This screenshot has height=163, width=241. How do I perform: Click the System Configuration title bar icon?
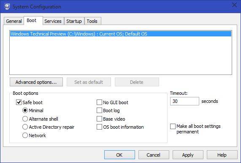click(7, 7)
